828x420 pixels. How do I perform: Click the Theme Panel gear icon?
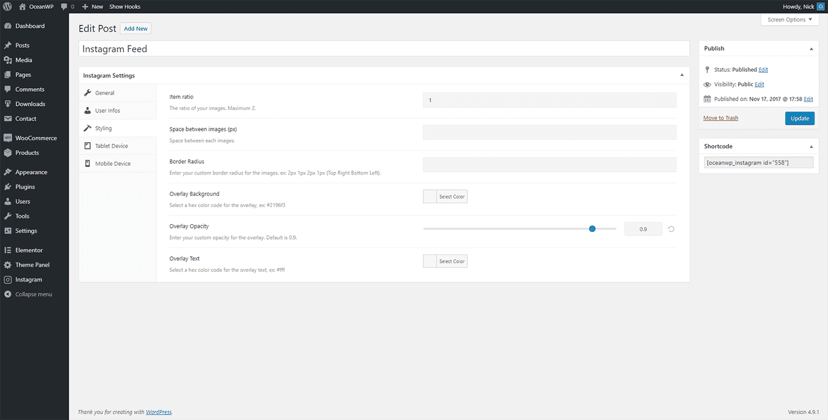pyautogui.click(x=8, y=265)
